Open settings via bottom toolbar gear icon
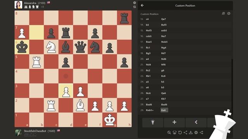Viewport: 248px width, 139px height. pos(196,132)
